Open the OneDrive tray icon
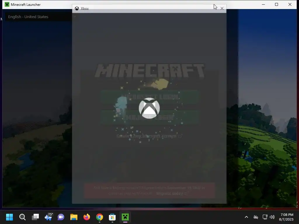 pos(256,217)
